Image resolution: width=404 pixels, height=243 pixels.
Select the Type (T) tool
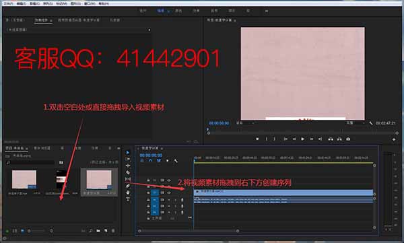coord(128,199)
